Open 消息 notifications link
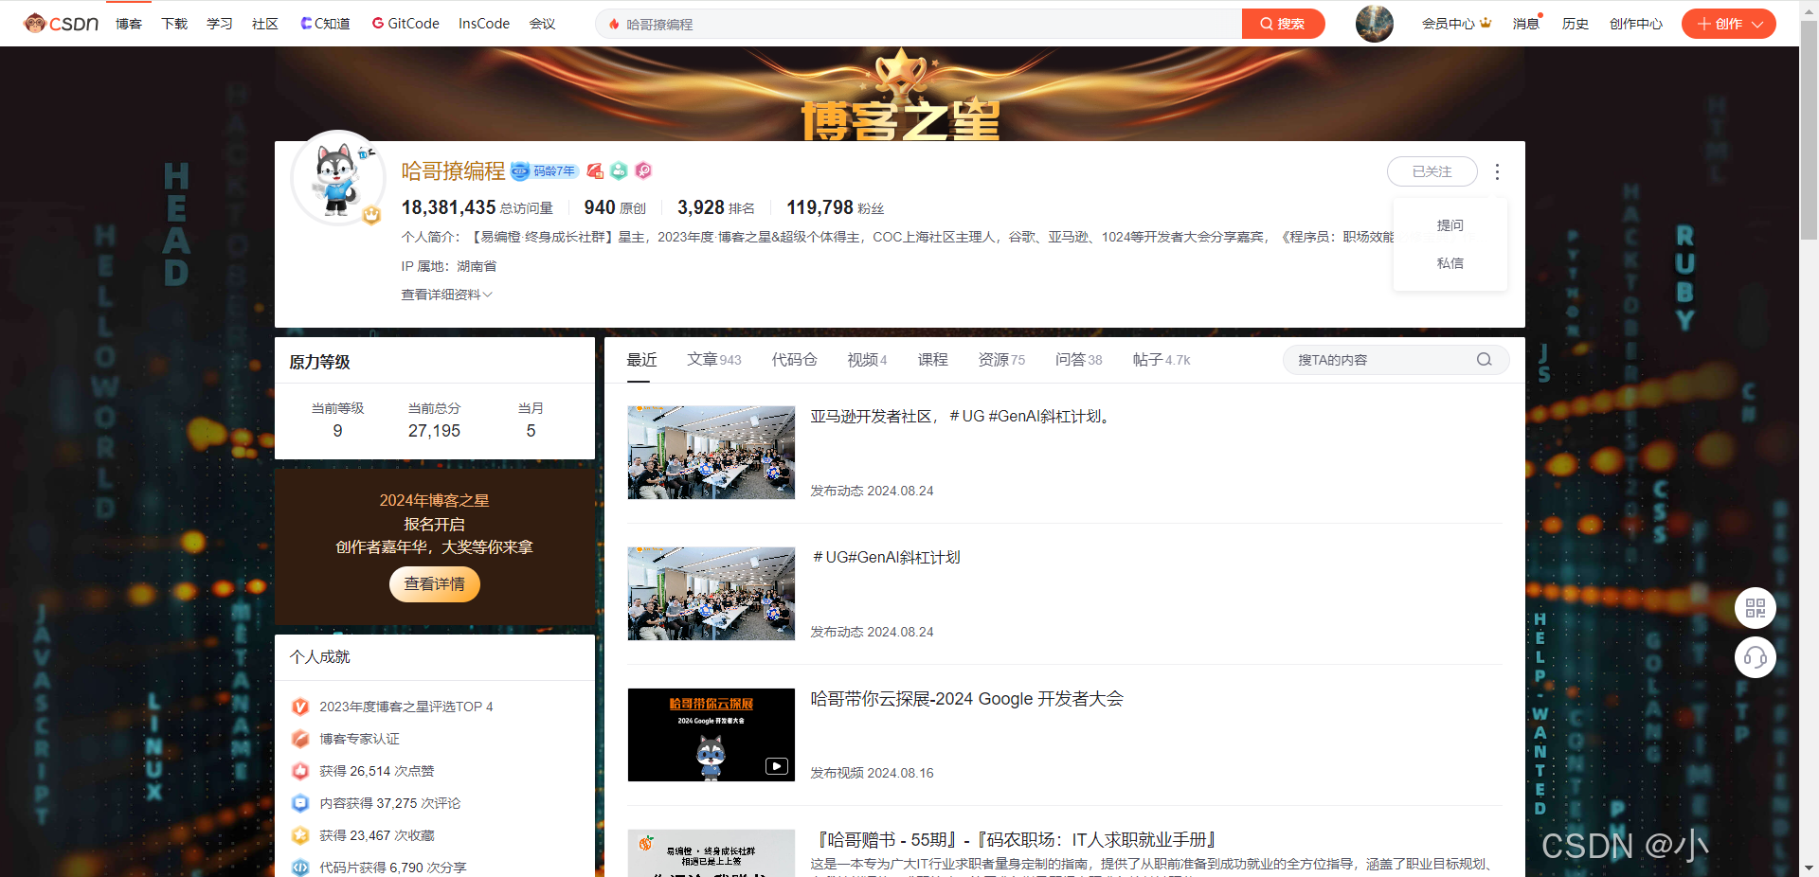1819x877 pixels. pyautogui.click(x=1525, y=24)
